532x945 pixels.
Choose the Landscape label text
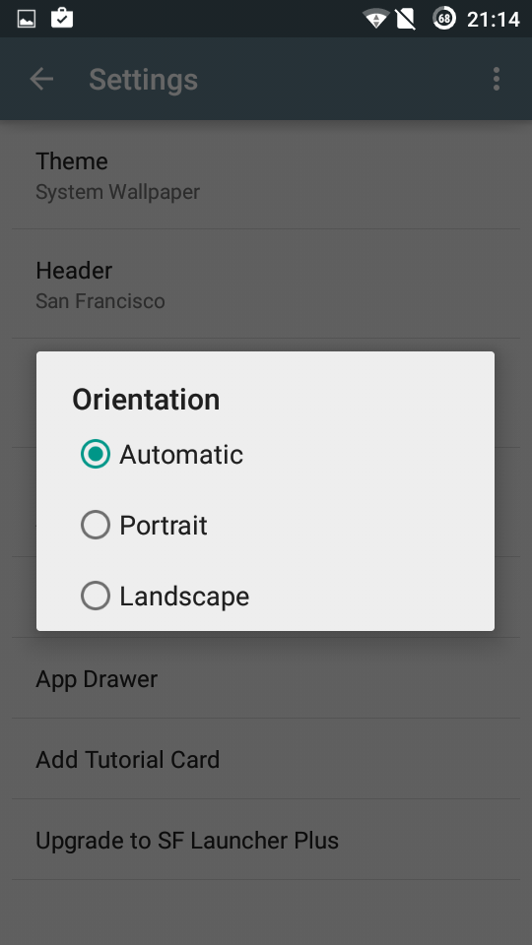coord(184,597)
